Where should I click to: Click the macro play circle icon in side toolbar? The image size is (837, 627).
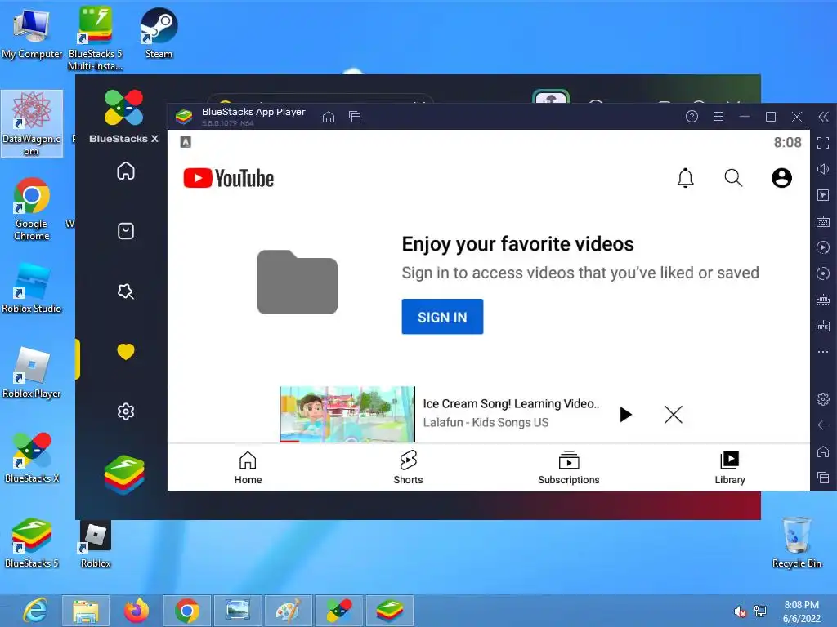tap(823, 247)
